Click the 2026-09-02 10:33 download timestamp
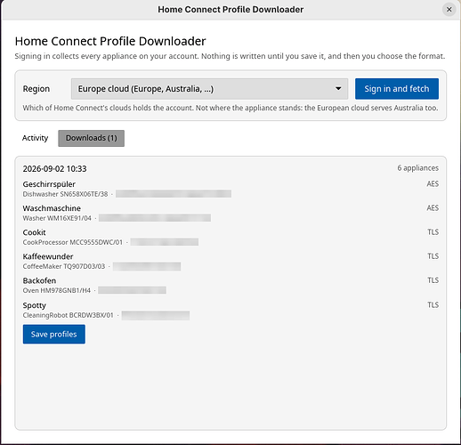Viewport: 461px width, 445px height. click(54, 169)
